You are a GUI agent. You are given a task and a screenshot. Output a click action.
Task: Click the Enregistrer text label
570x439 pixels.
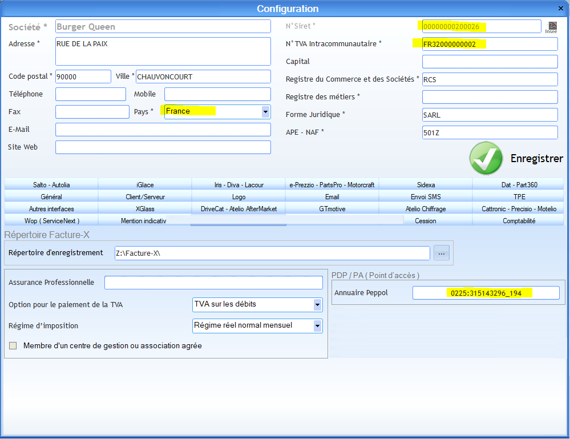point(536,159)
